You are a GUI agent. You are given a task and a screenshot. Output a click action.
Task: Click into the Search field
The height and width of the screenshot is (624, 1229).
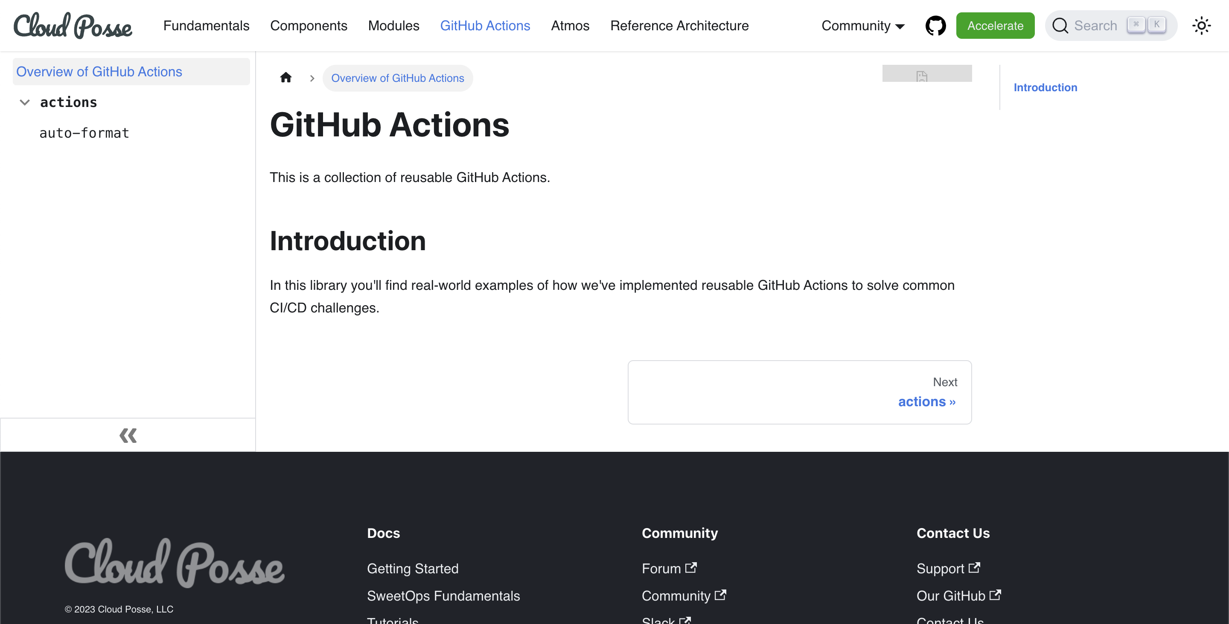pyautogui.click(x=1095, y=26)
